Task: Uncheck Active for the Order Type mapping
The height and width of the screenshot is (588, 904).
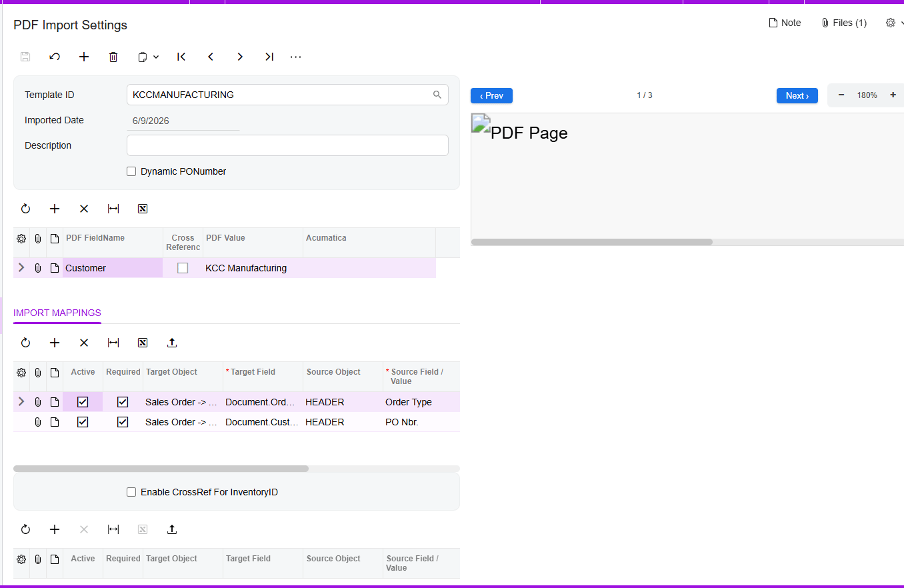Action: [x=83, y=402]
